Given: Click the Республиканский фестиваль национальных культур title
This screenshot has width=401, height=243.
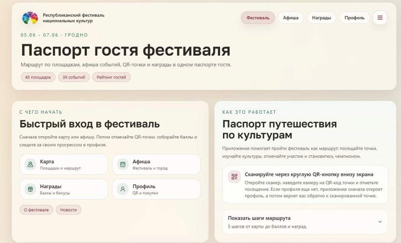Looking at the screenshot, I should tap(74, 18).
